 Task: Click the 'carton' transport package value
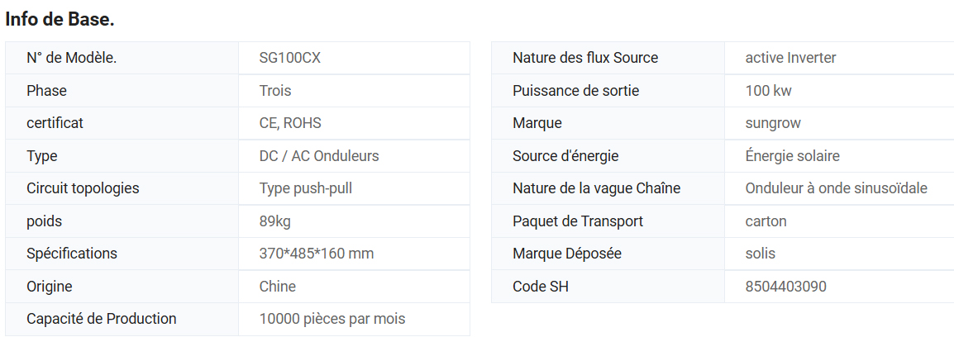point(766,221)
